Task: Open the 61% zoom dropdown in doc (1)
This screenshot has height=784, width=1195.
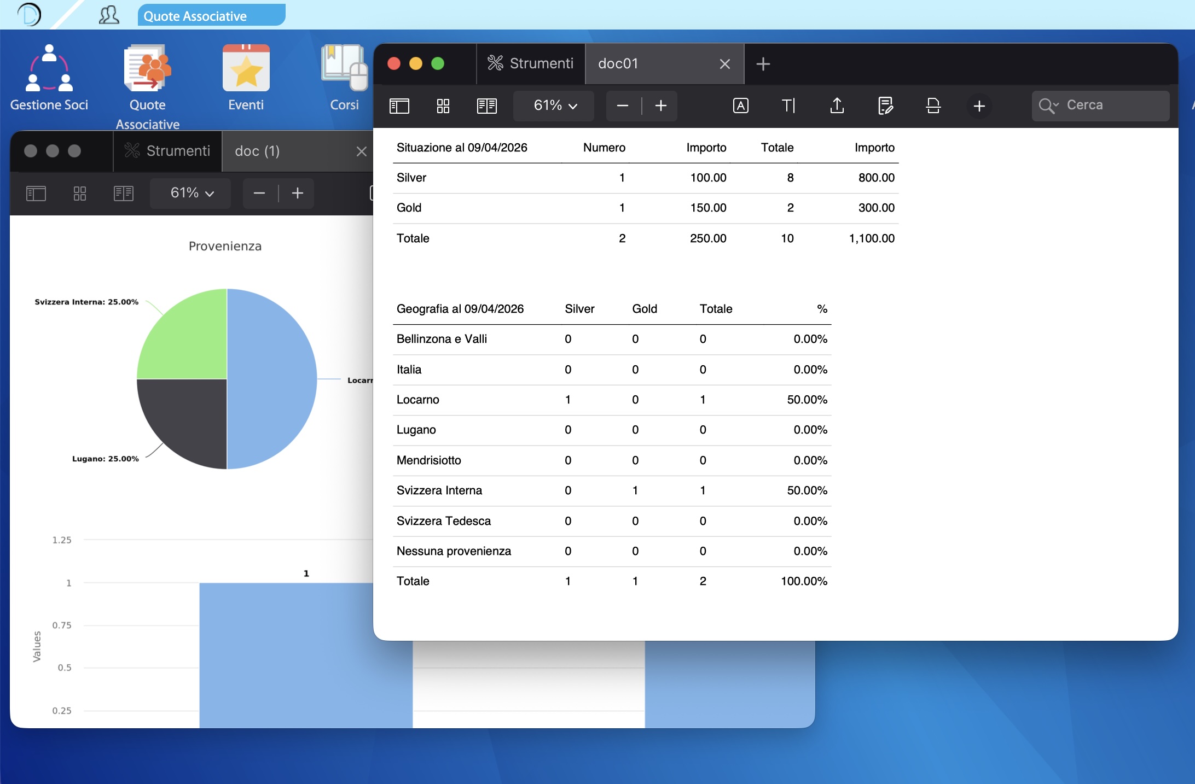Action: pyautogui.click(x=190, y=193)
